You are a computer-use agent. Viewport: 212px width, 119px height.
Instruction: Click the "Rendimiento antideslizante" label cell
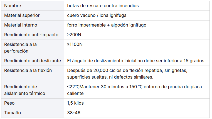[x=32, y=61]
